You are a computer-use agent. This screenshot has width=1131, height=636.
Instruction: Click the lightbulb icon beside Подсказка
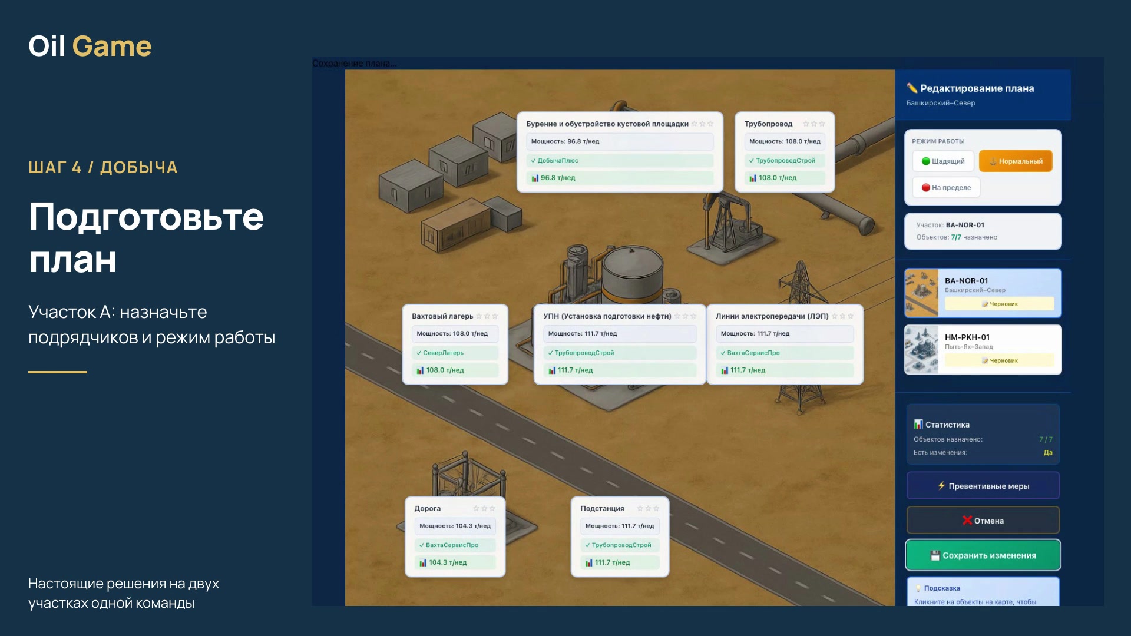point(918,588)
